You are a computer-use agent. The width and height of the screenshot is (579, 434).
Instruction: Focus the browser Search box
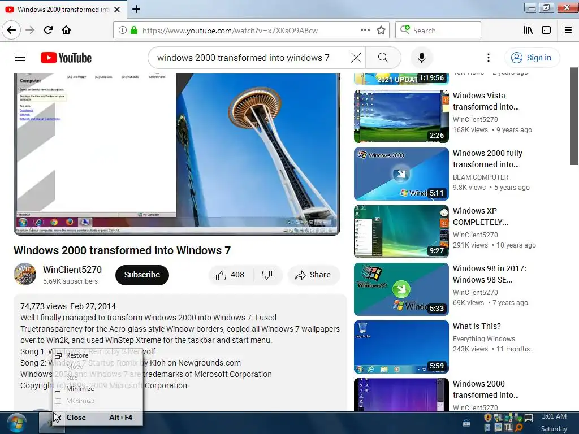pos(438,31)
